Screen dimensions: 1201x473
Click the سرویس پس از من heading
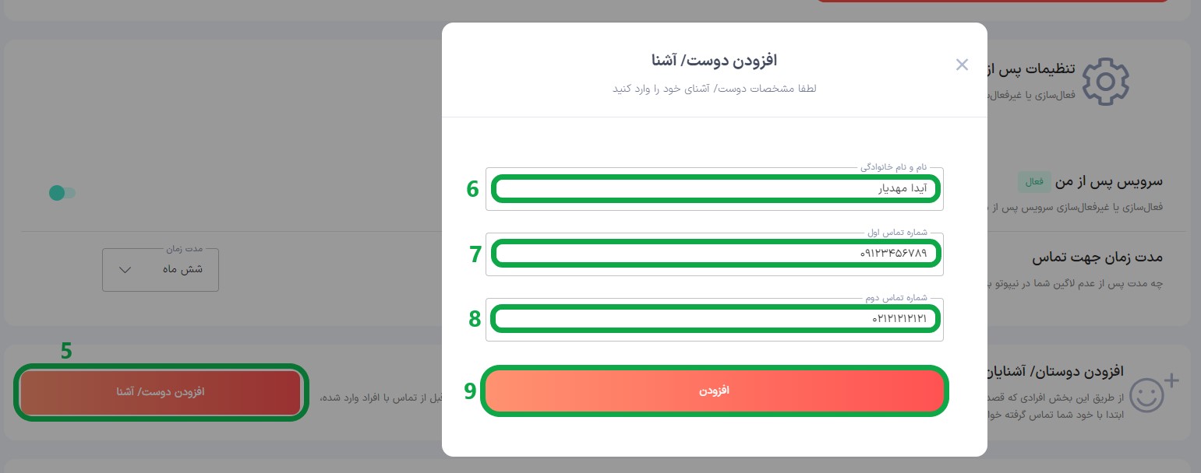coord(1109,181)
